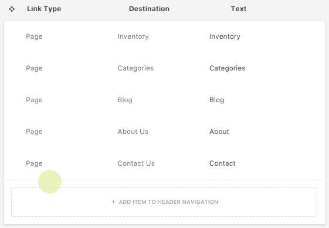Image resolution: width=329 pixels, height=228 pixels.
Task: Select the Link Type column header
Action: pyautogui.click(x=44, y=9)
